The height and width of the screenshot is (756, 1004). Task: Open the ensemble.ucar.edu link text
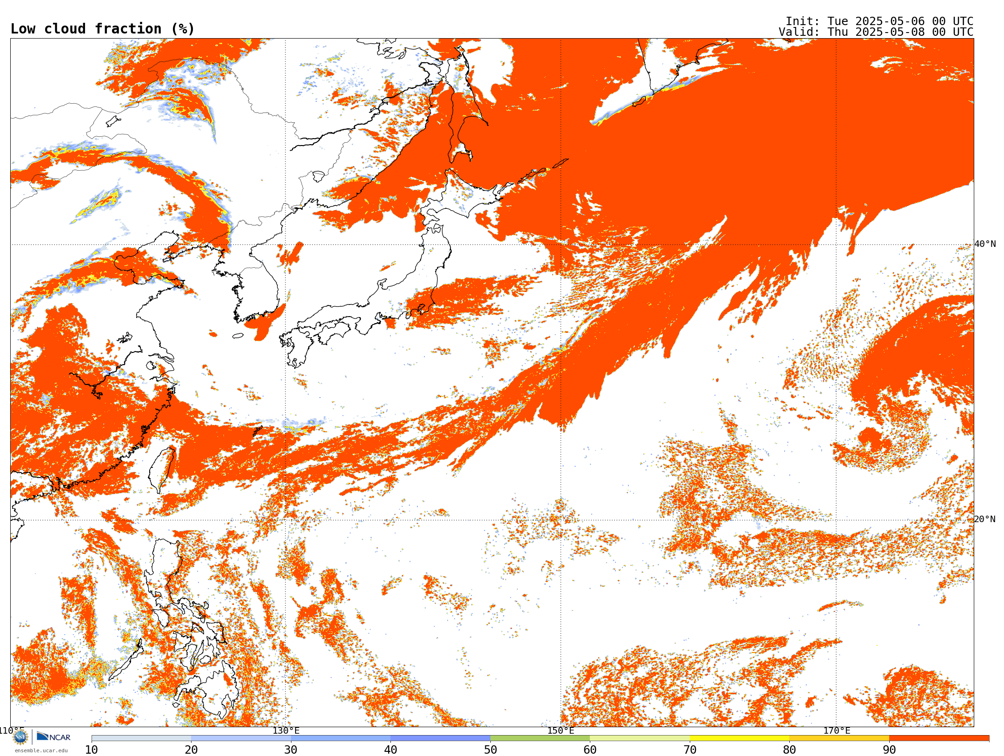(x=41, y=750)
